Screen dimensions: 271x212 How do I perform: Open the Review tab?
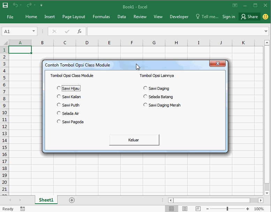coord(140,17)
